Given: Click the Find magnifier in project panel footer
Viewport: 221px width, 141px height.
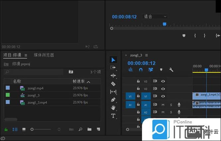Looking at the screenshot, I should tap(81, 129).
